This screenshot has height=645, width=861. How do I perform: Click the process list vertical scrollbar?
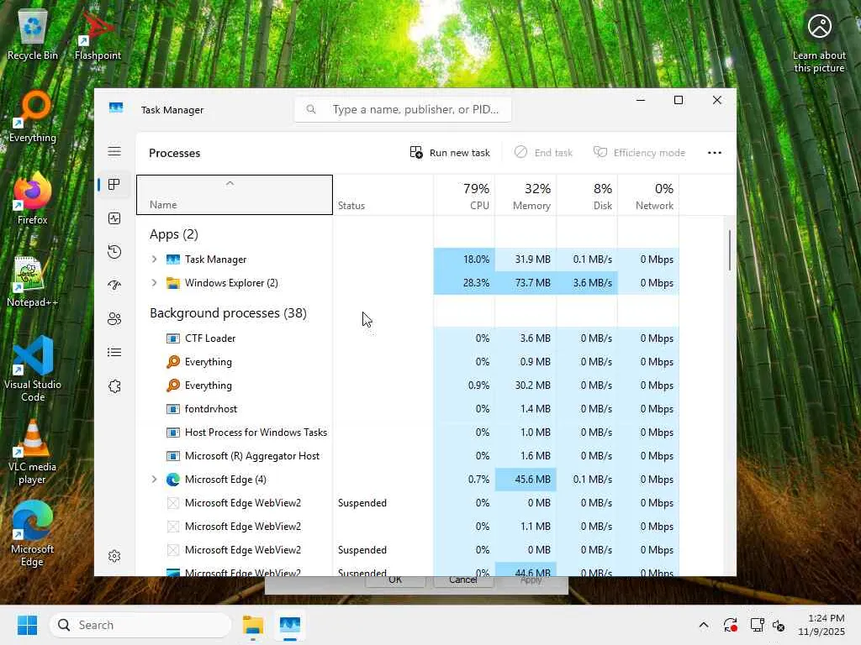(730, 250)
